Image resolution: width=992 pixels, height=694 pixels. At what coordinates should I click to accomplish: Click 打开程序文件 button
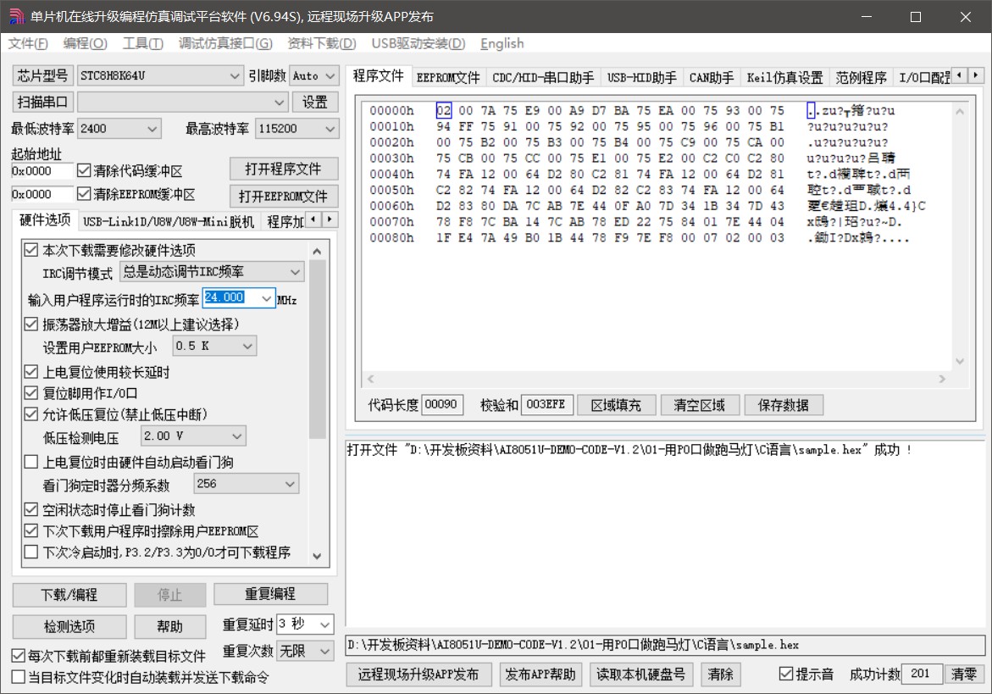(x=284, y=169)
